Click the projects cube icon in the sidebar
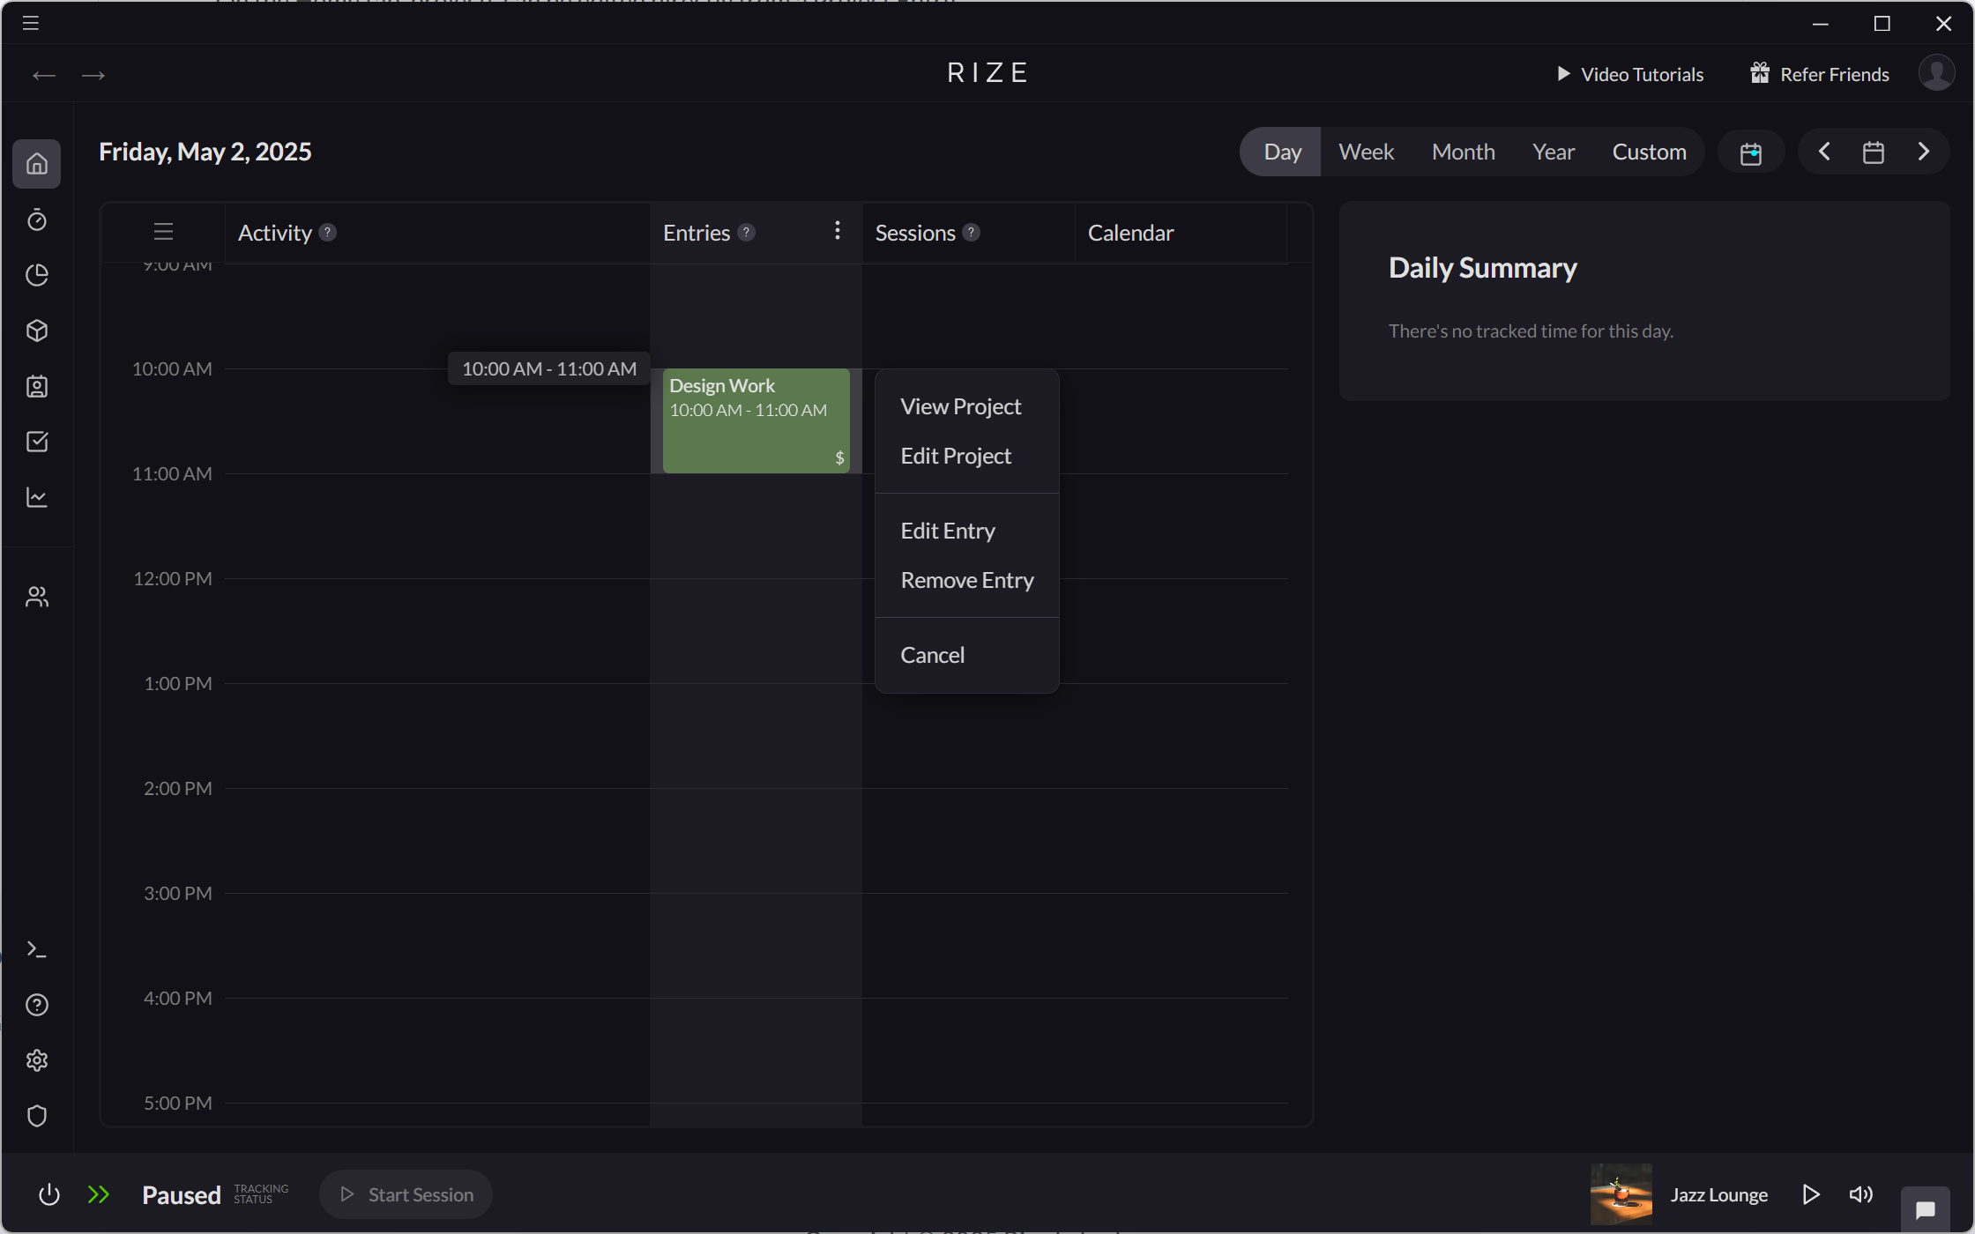 (37, 331)
